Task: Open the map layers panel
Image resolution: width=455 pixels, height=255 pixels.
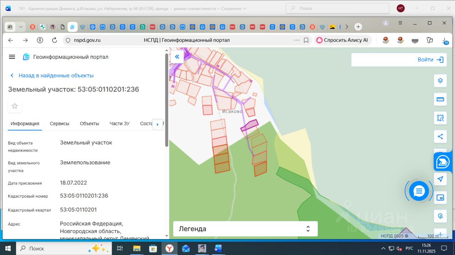Action: tap(440, 81)
